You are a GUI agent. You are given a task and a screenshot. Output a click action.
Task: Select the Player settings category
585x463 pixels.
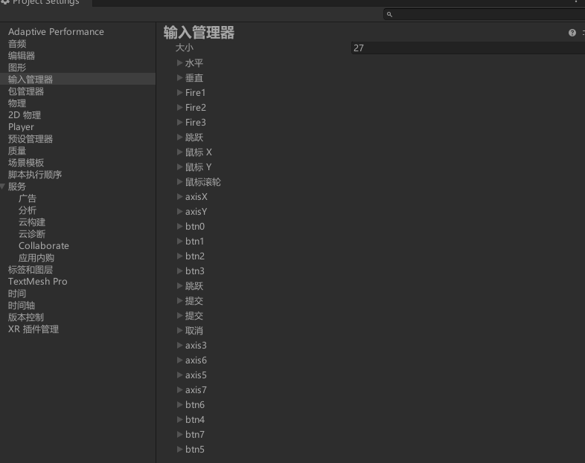[21, 127]
